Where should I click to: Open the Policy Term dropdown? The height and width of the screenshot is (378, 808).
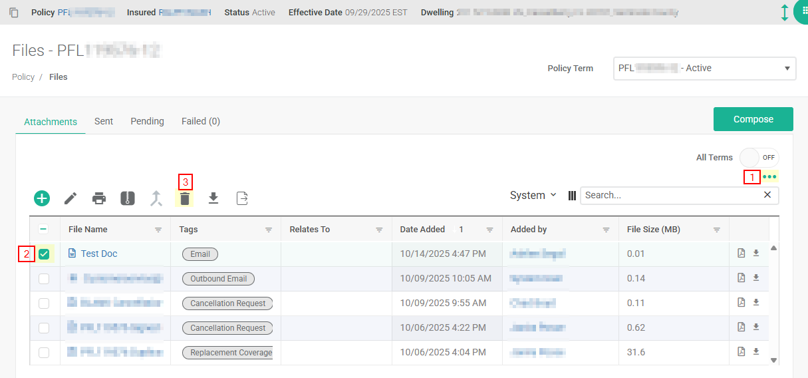(x=704, y=69)
